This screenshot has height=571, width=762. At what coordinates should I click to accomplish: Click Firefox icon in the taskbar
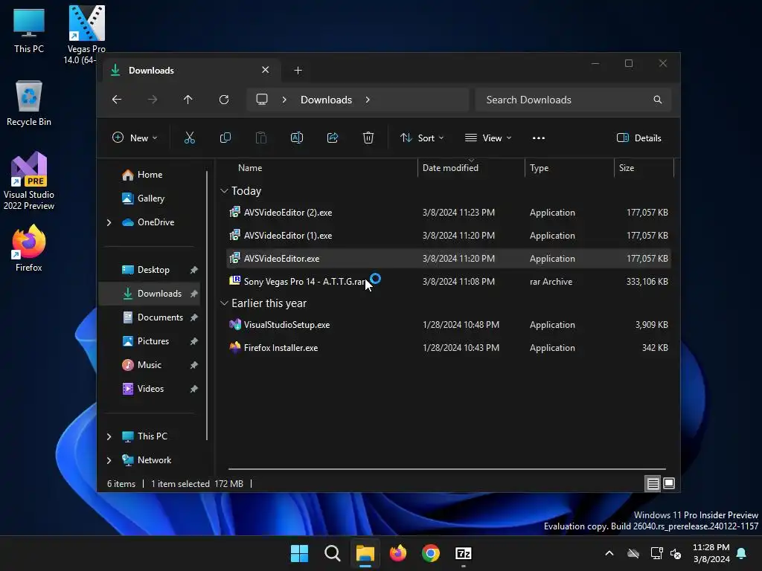tap(398, 553)
